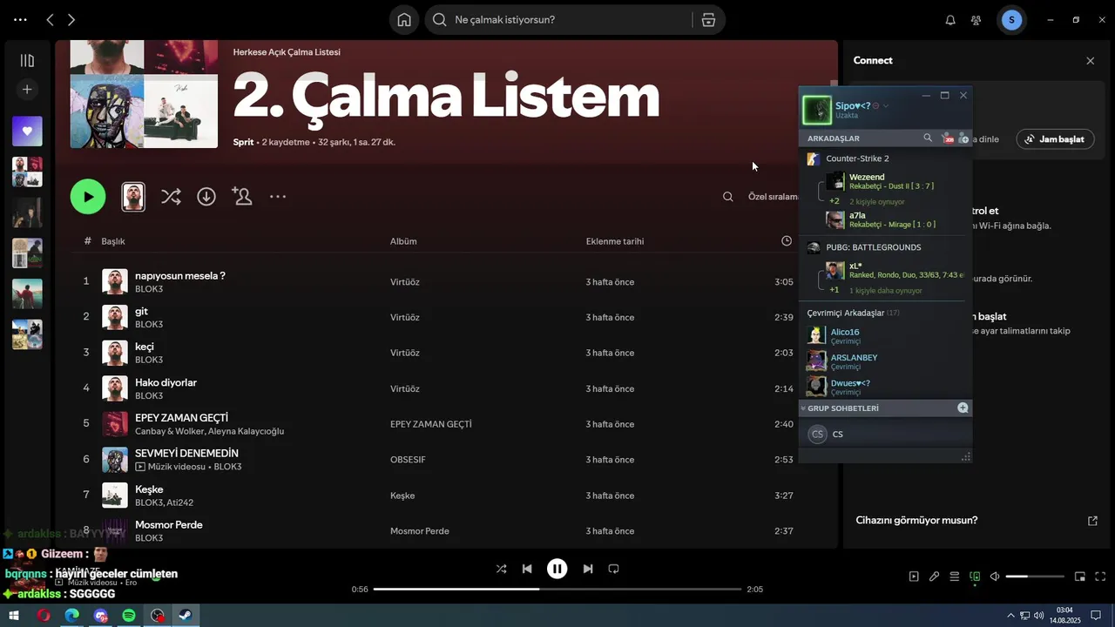
Task: Open the Keşke album link in row 7
Action: pos(402,496)
